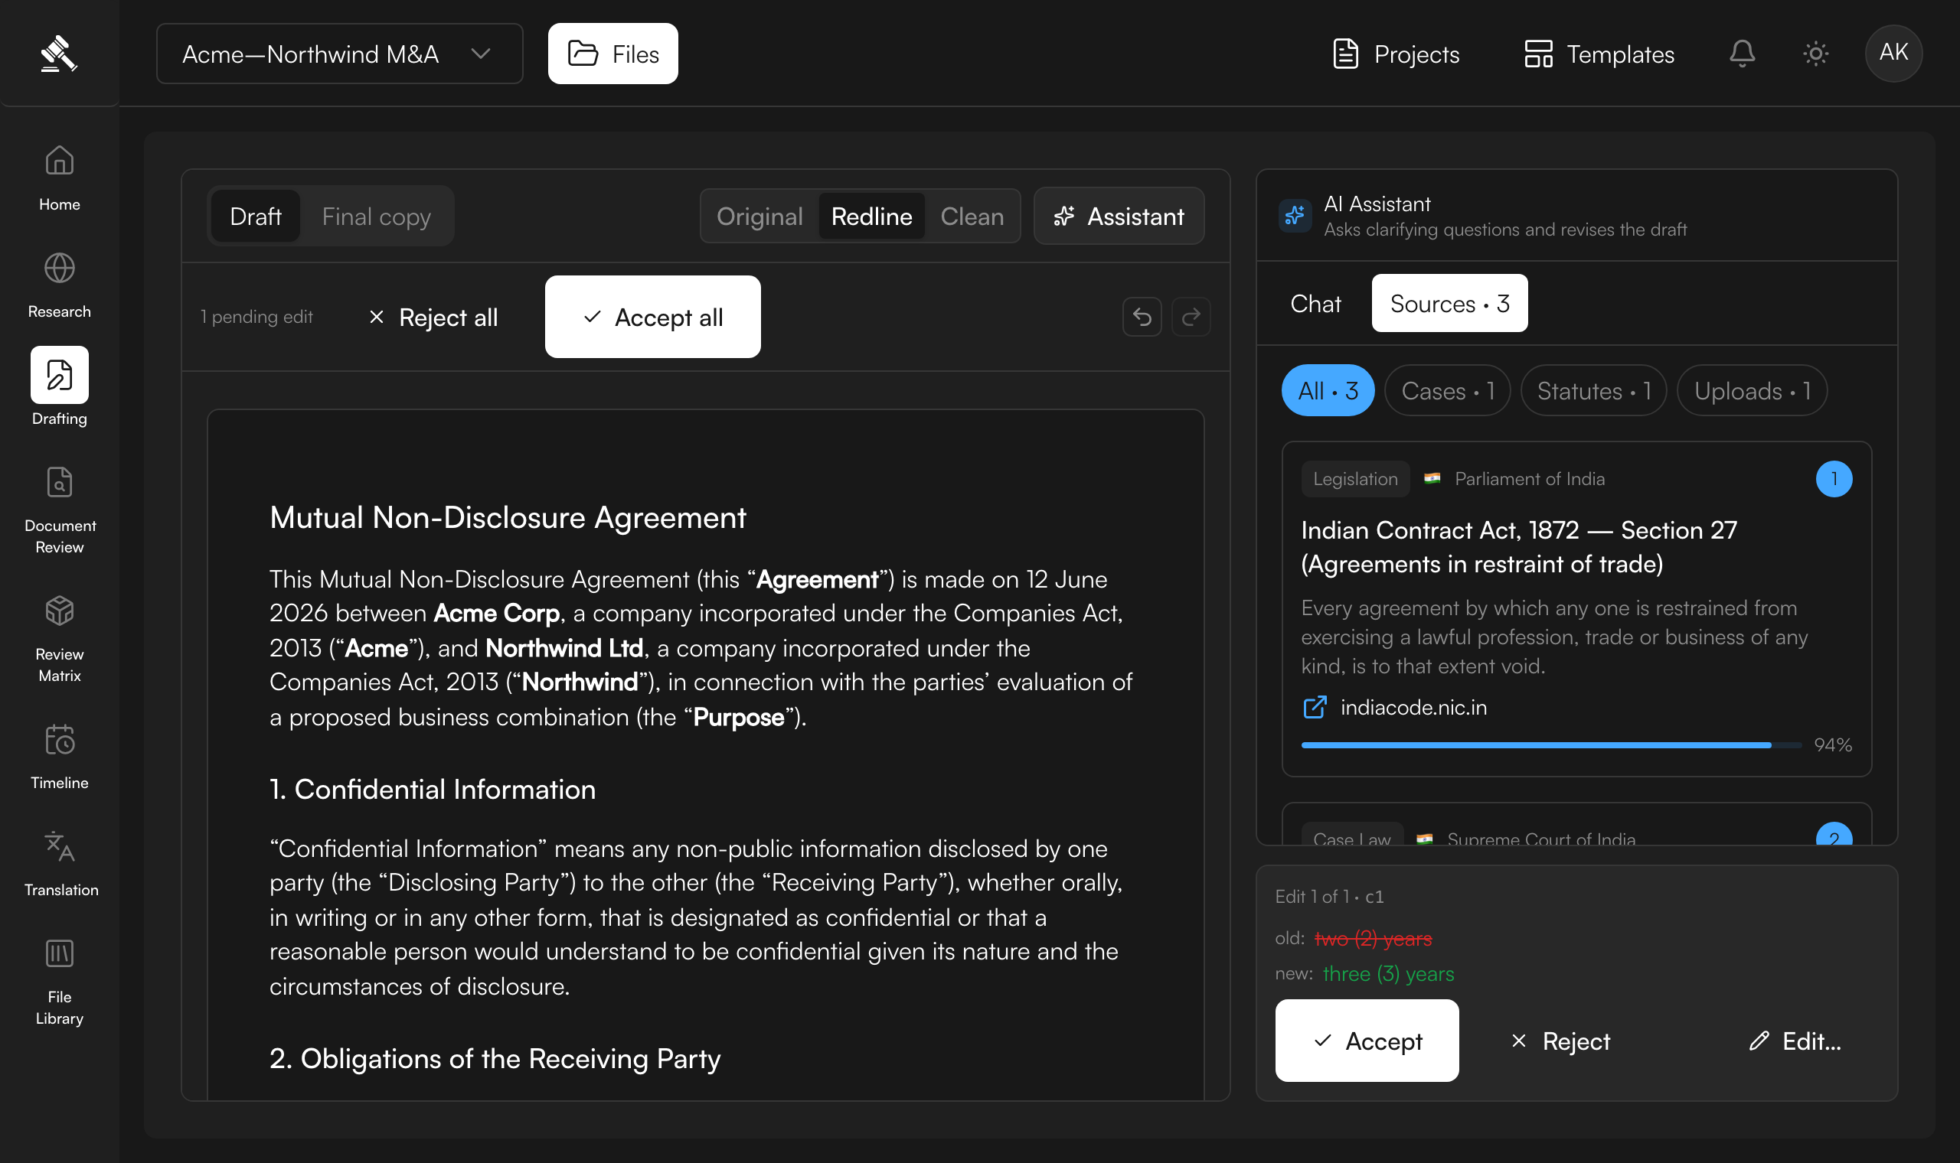The image size is (1960, 1163).
Task: Select the Redline document mode
Action: 872,217
